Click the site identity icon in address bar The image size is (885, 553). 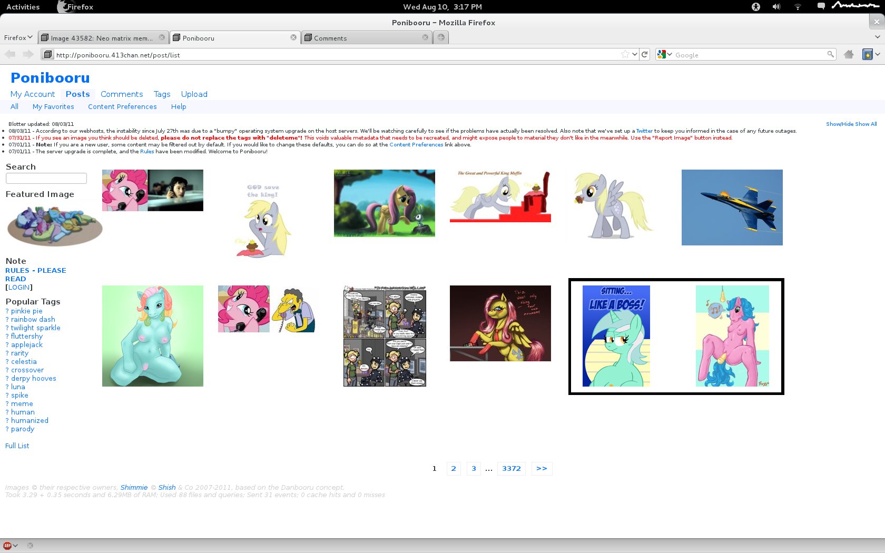coord(47,55)
